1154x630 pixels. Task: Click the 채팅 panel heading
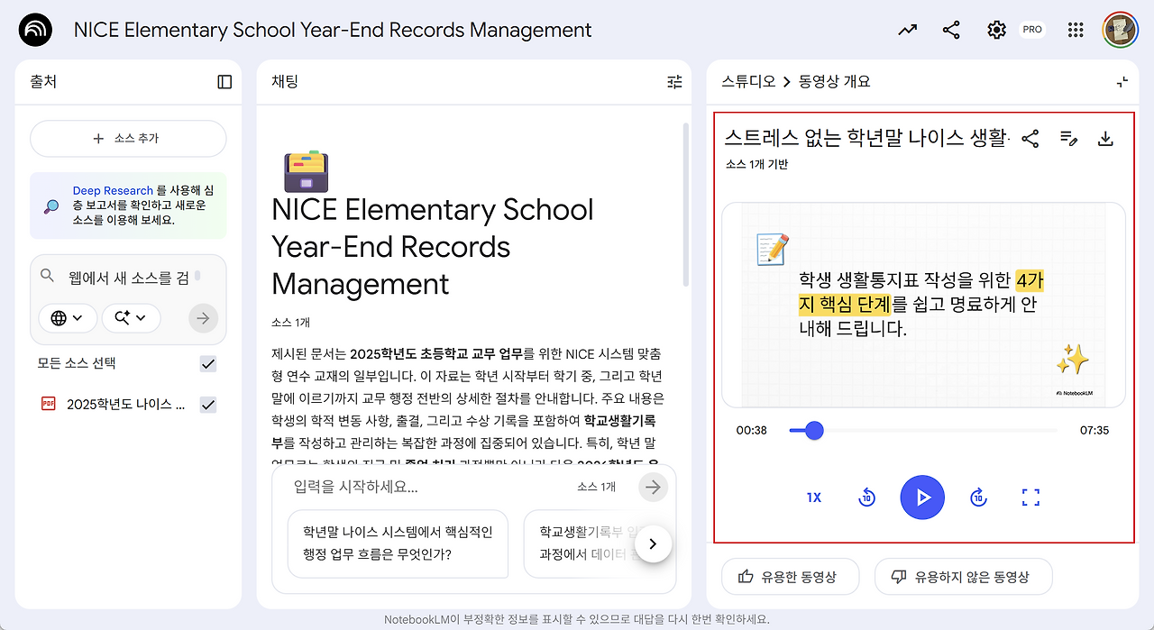(285, 82)
